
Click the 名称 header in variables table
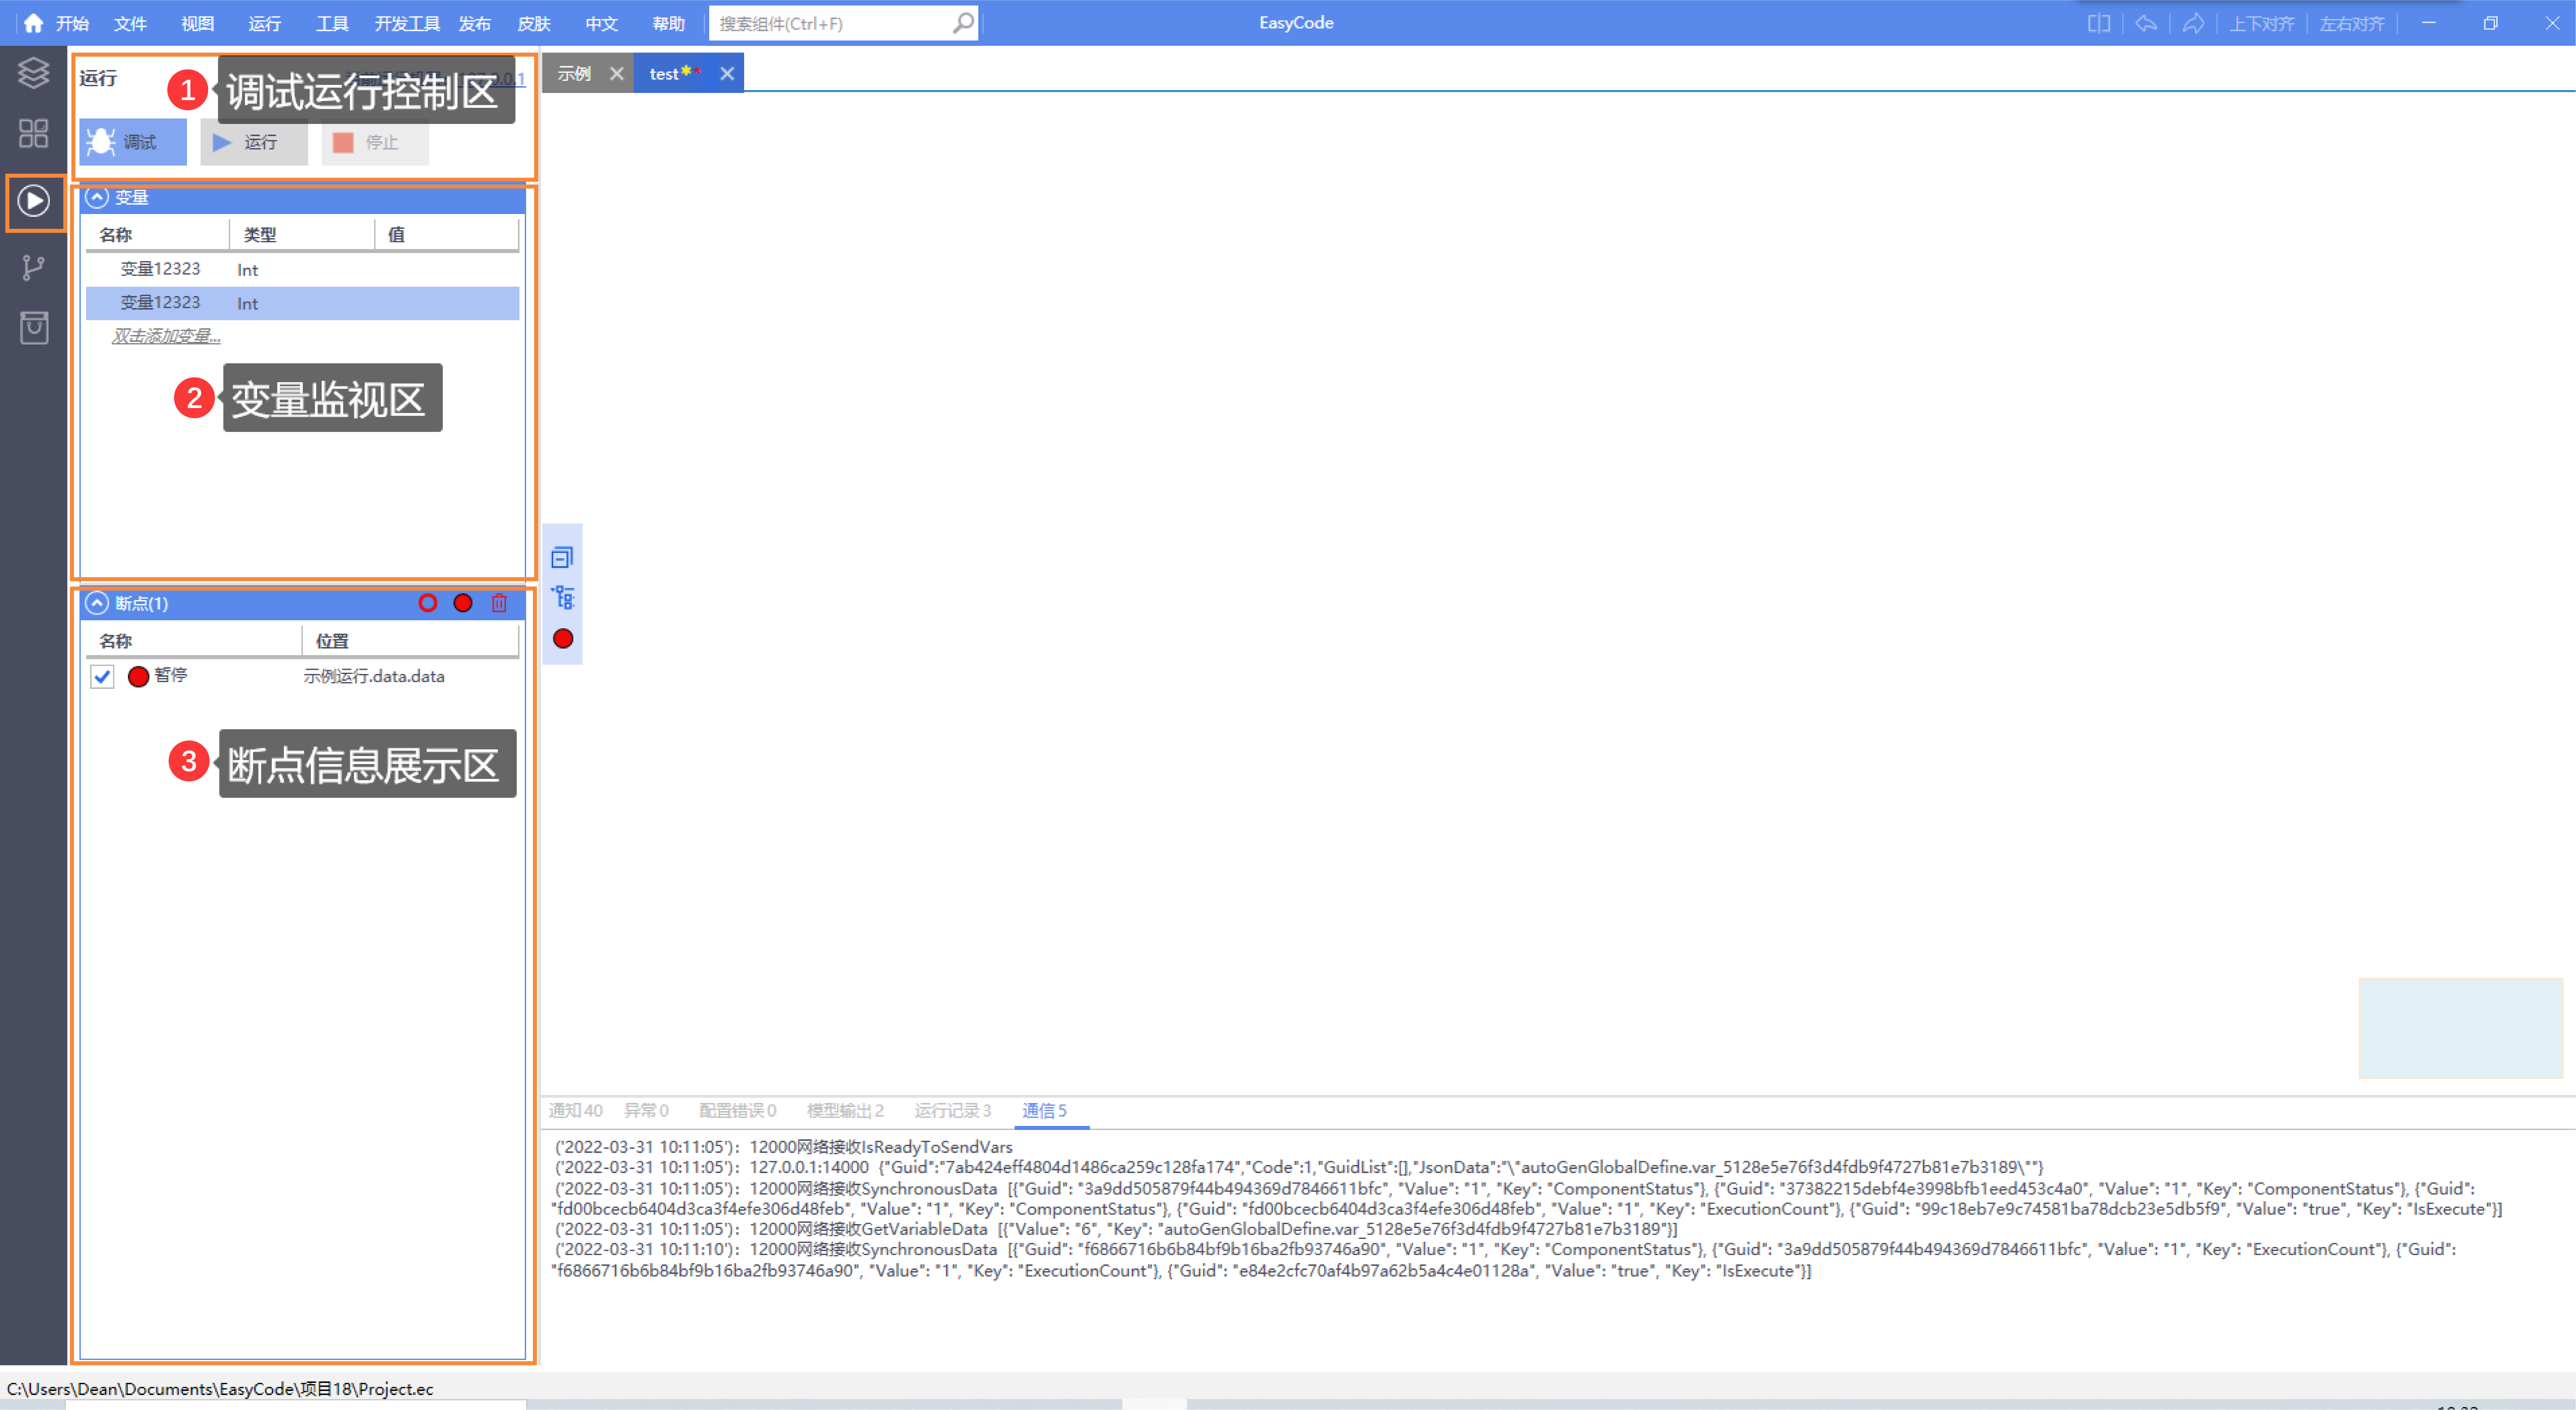(116, 235)
